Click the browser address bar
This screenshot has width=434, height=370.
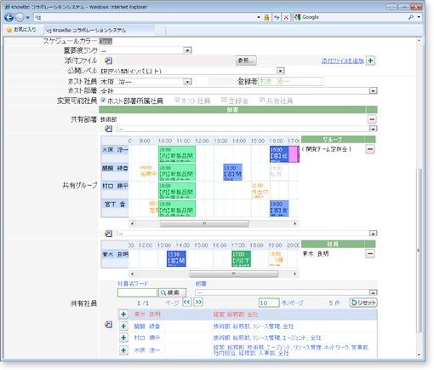coord(145,17)
